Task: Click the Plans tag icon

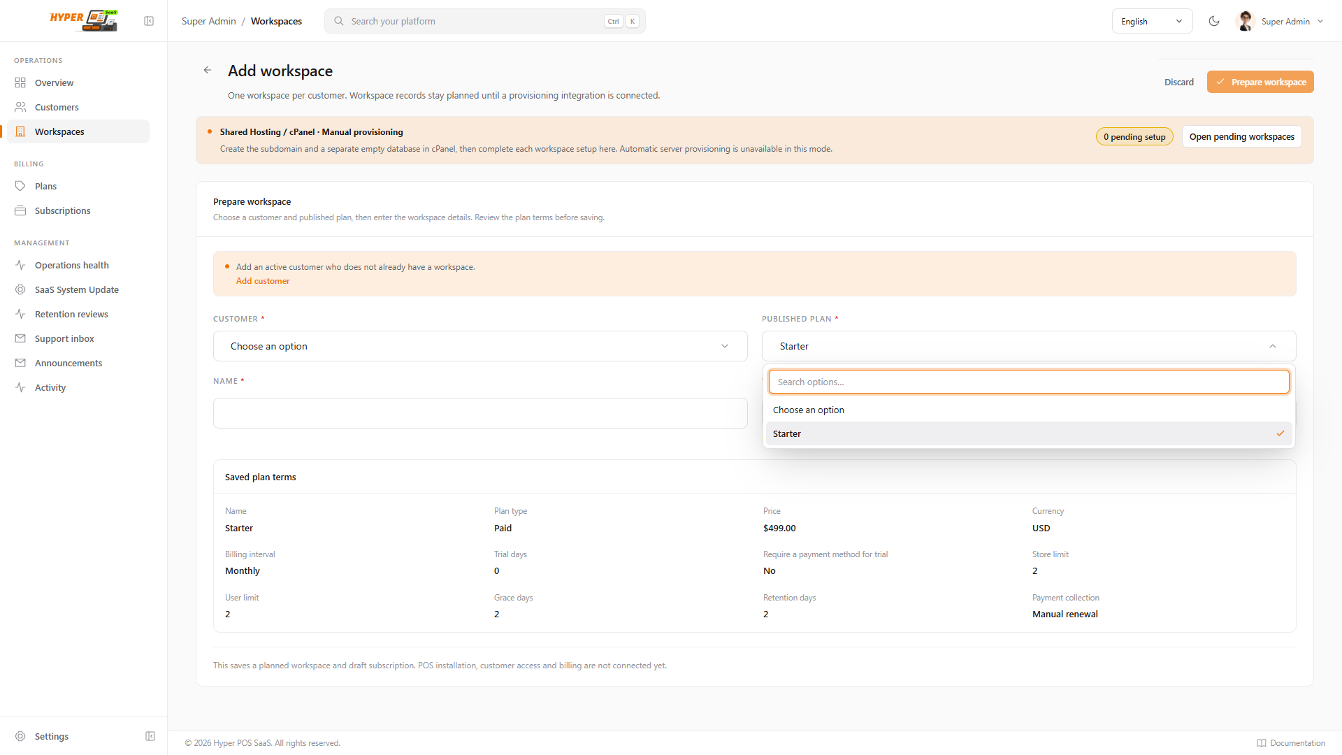Action: pos(20,186)
